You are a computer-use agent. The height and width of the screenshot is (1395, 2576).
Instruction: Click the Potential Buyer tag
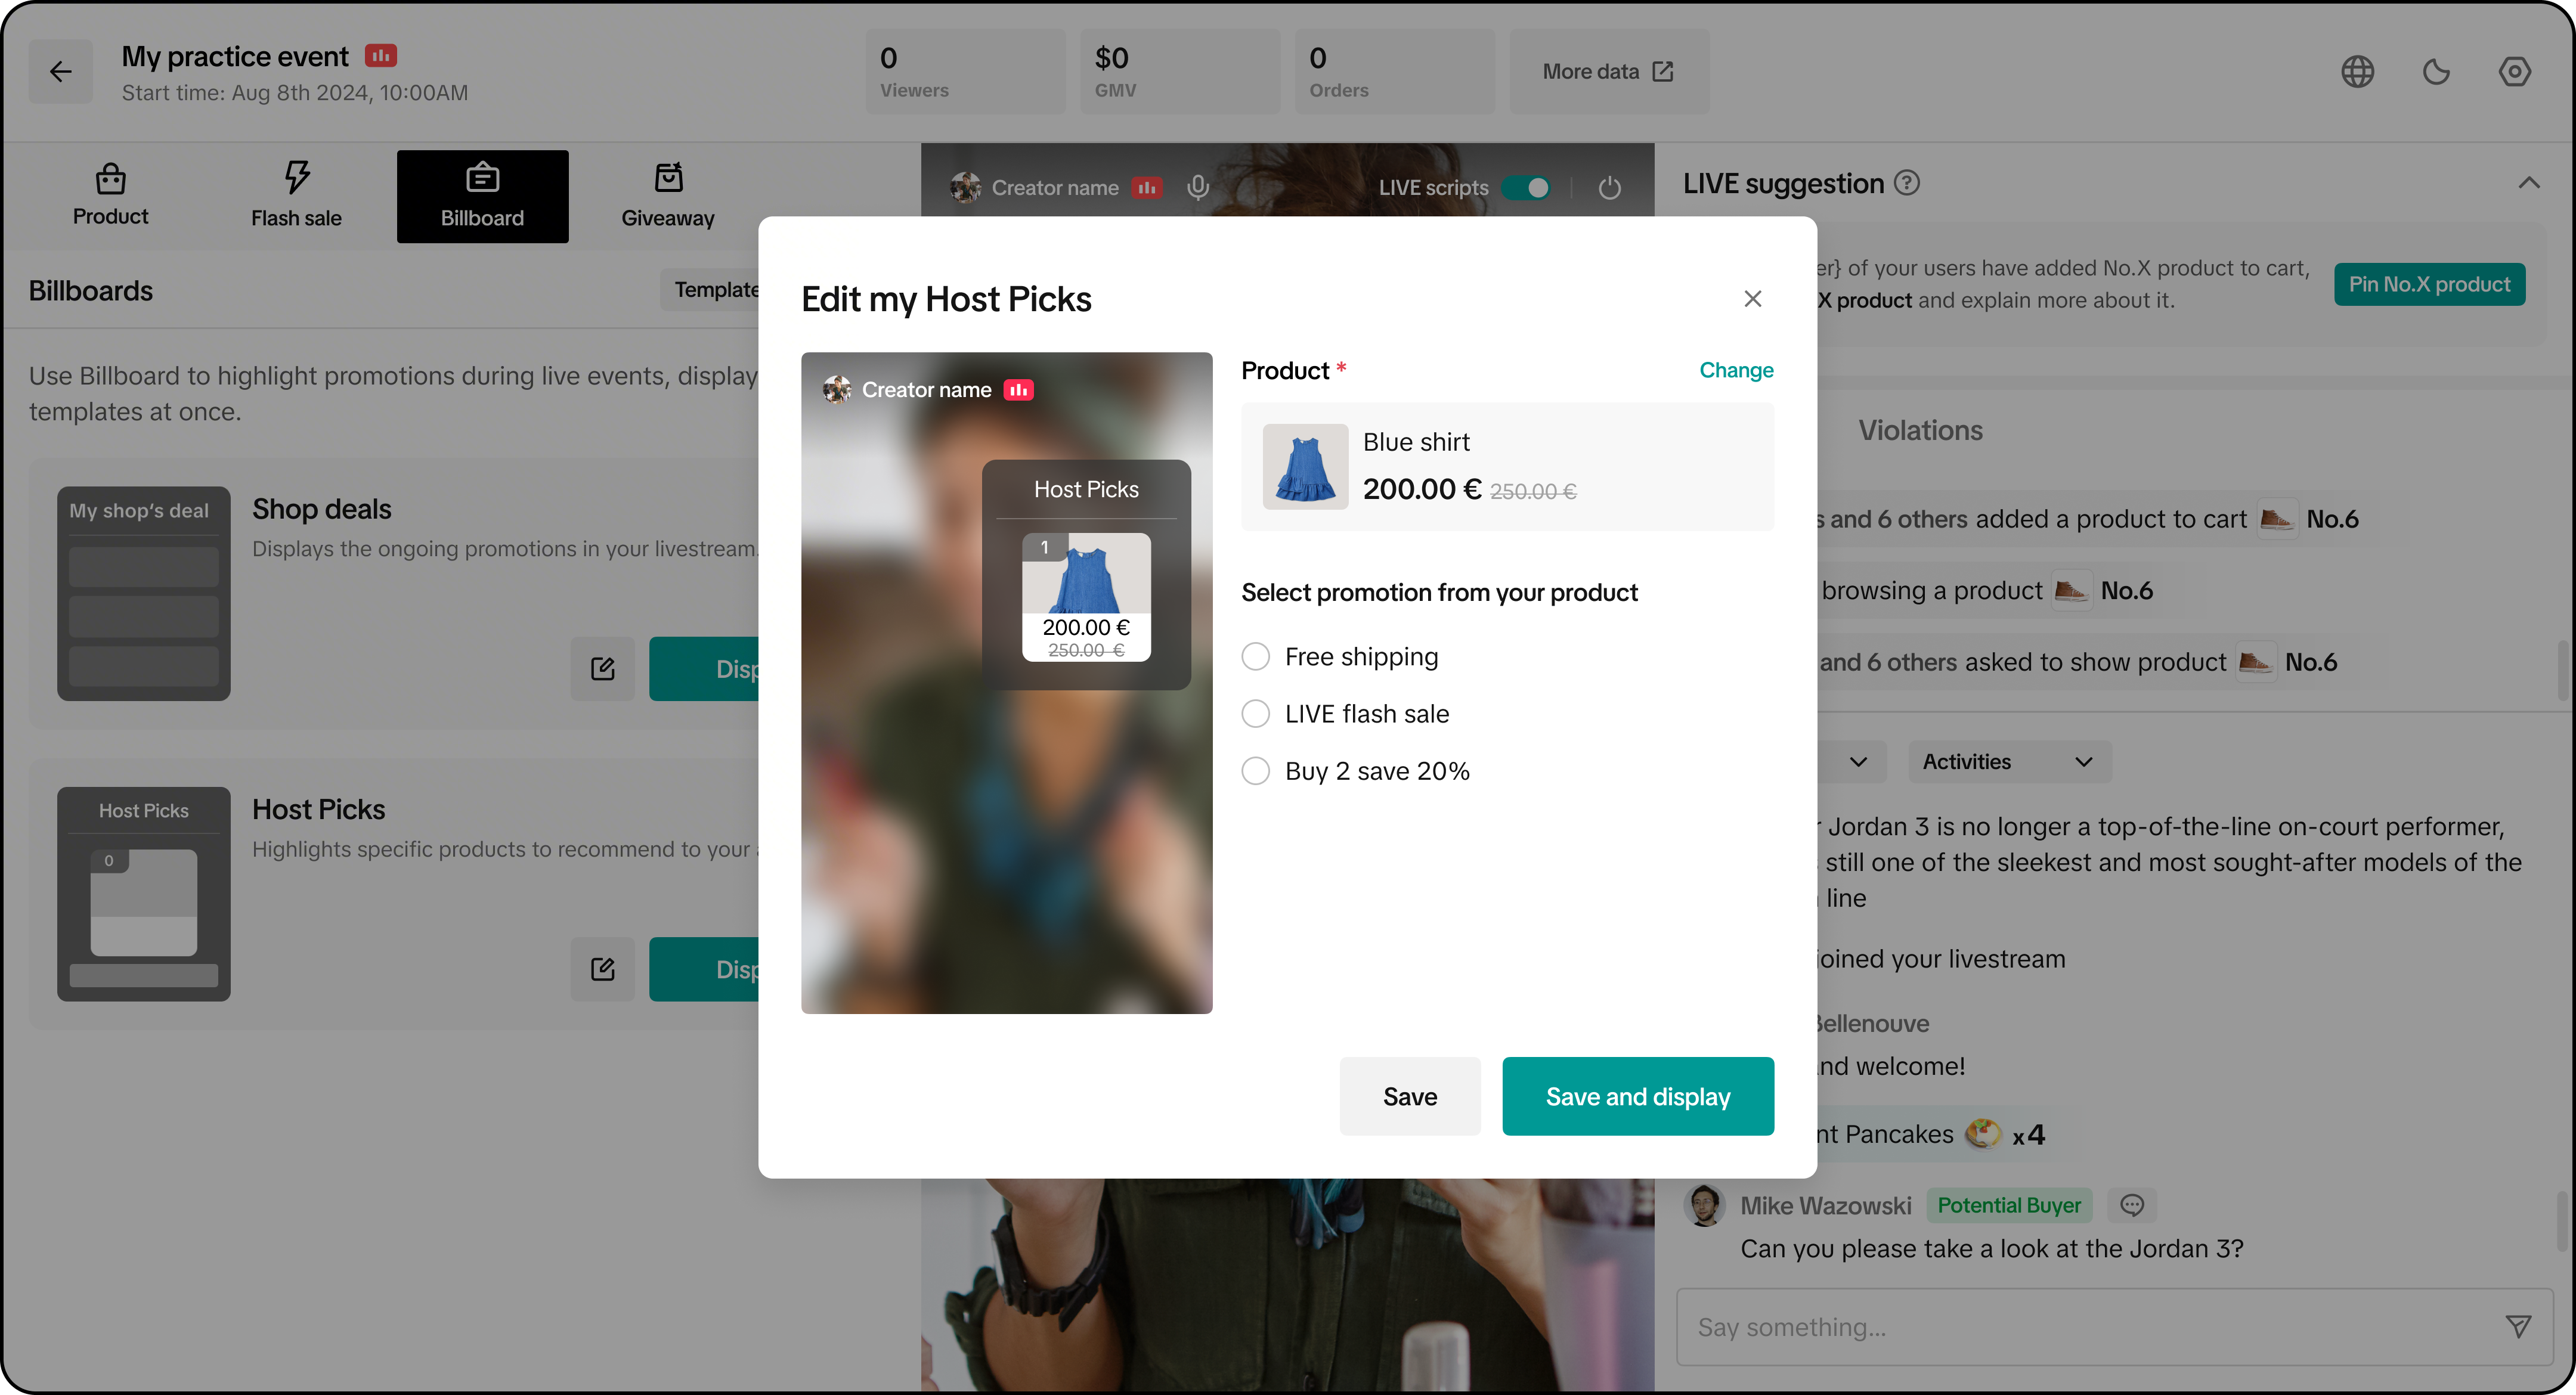point(2009,1205)
